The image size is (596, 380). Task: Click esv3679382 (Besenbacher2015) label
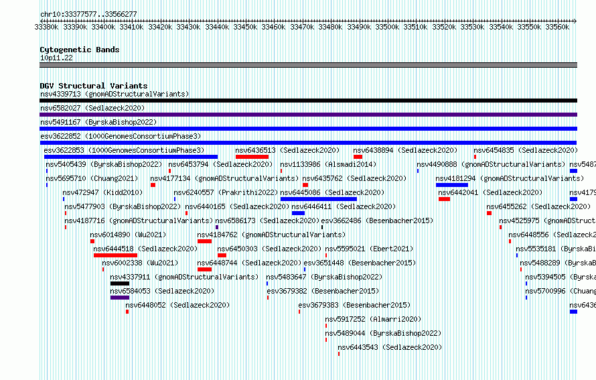click(323, 291)
